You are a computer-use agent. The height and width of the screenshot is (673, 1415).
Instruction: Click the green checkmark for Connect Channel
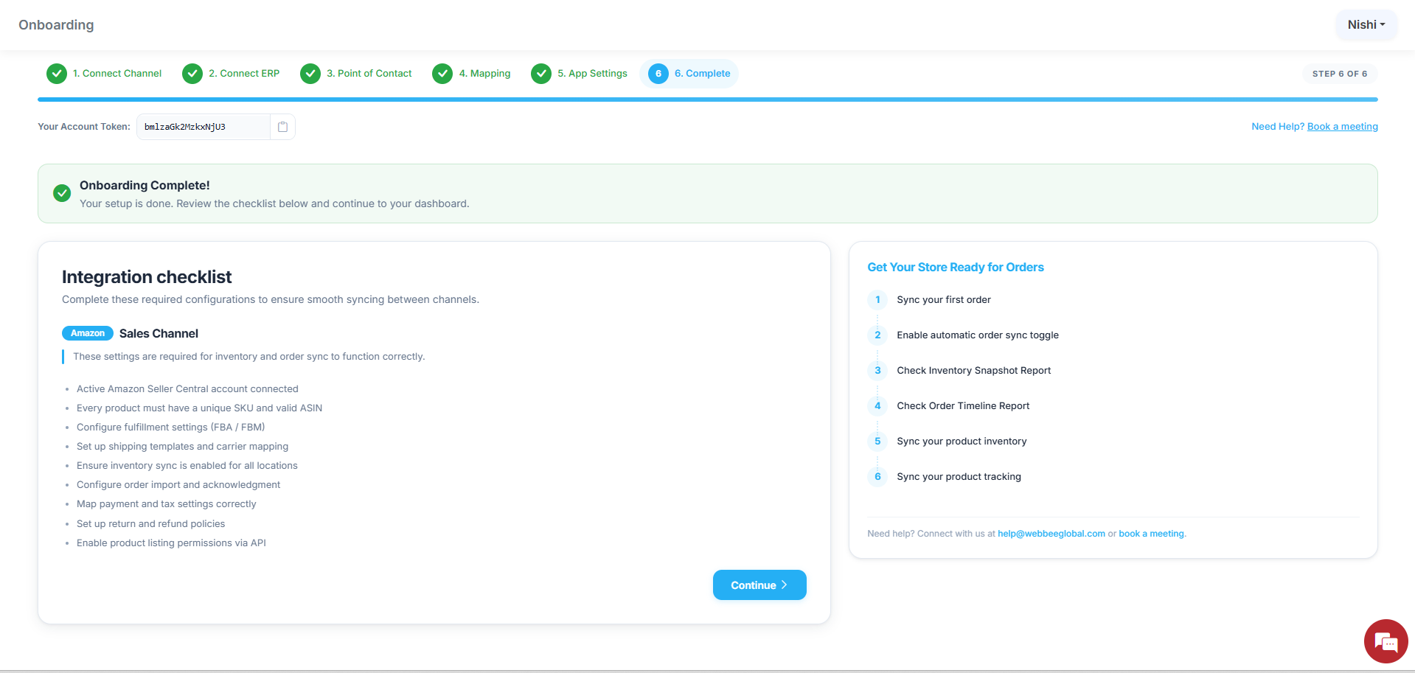tap(57, 74)
